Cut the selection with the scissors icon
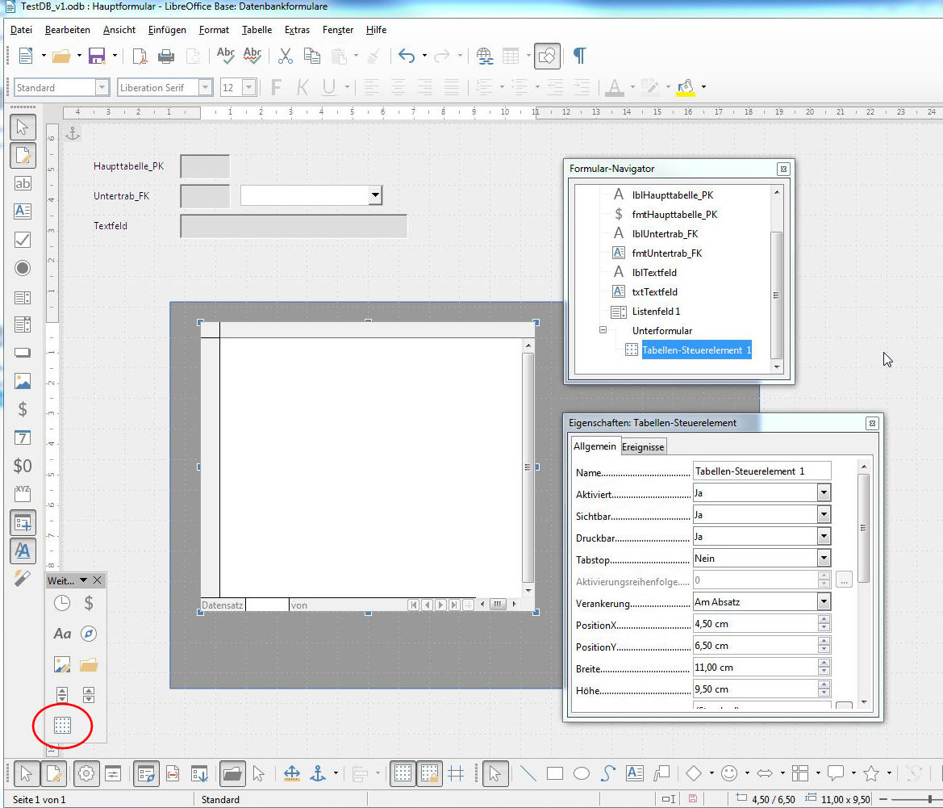The width and height of the screenshot is (943, 808). click(x=285, y=56)
